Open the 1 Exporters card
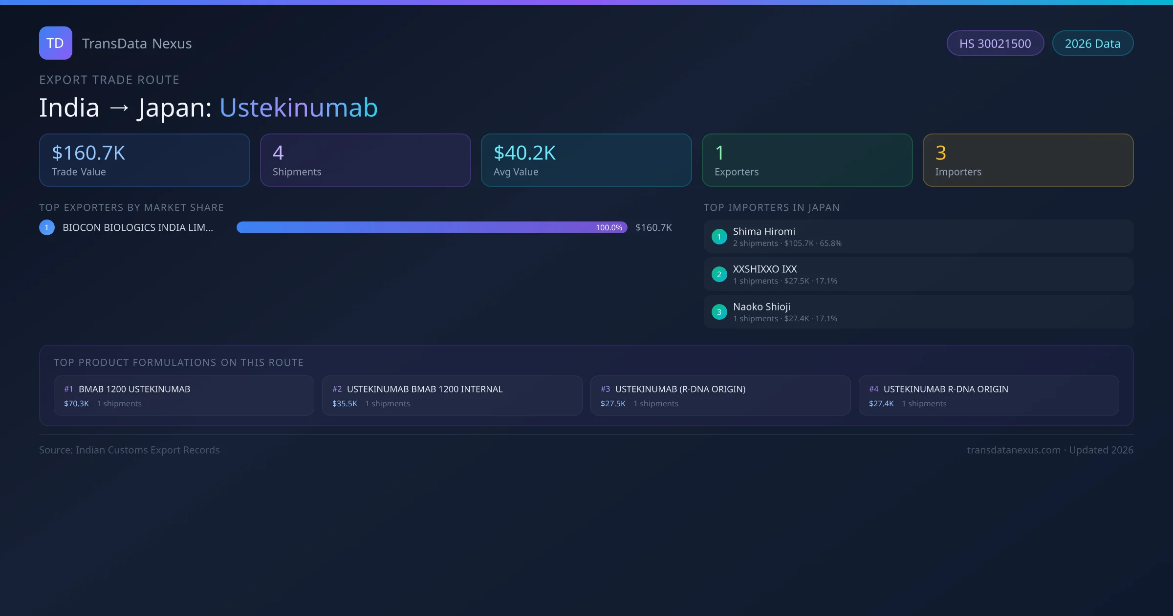The height and width of the screenshot is (616, 1173). tap(807, 160)
